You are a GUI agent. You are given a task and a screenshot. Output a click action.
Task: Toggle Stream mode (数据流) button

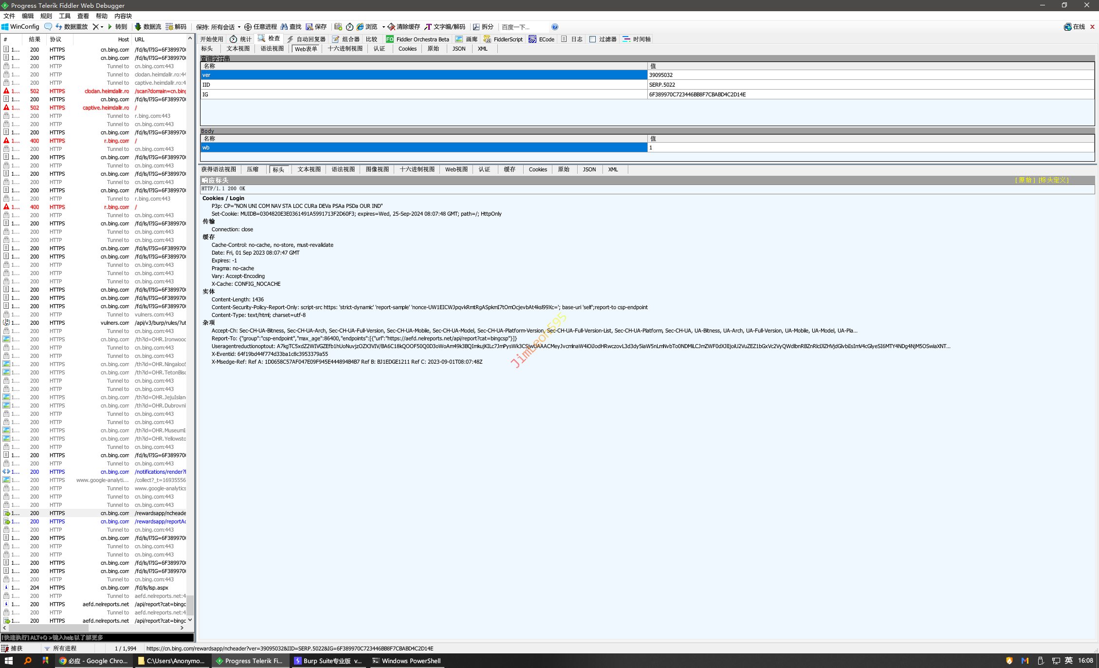[x=147, y=27]
